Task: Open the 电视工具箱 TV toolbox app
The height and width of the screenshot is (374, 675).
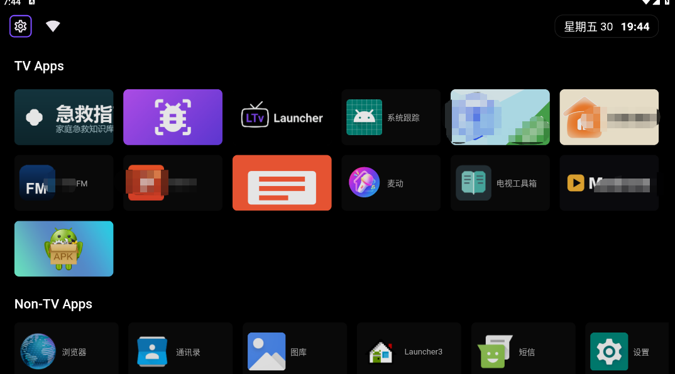Action: (x=500, y=183)
